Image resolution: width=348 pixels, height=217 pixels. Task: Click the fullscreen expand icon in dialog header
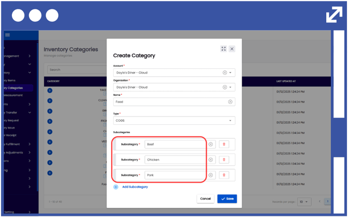click(224, 49)
